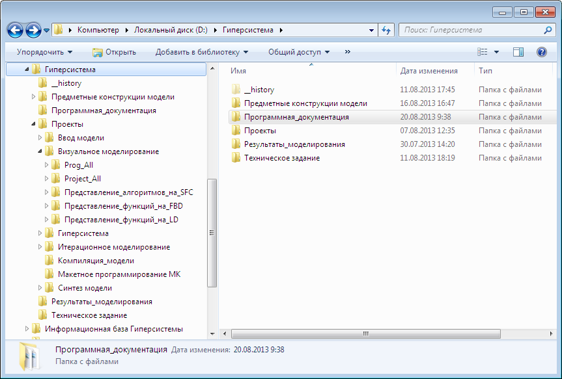Click 'Компьютер' in the address breadcrumb

(x=98, y=30)
